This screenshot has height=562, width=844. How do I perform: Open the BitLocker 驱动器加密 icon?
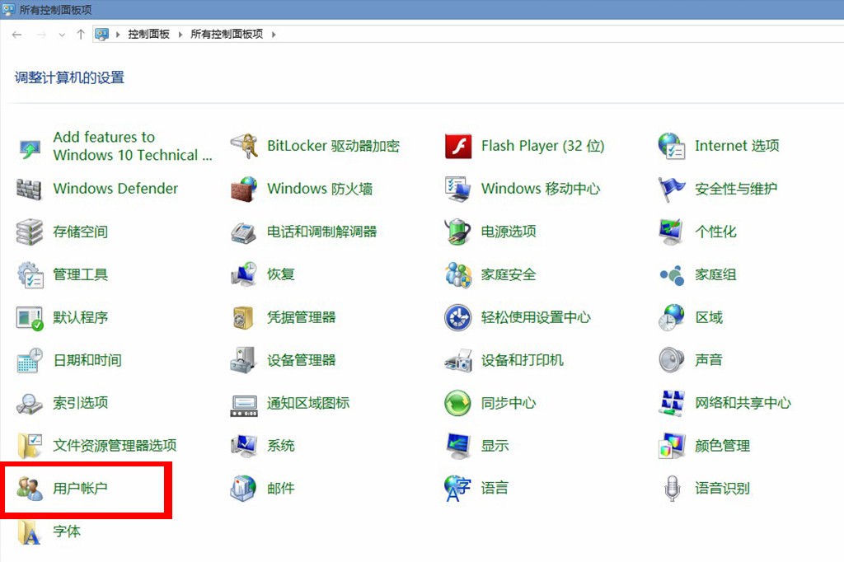point(244,147)
